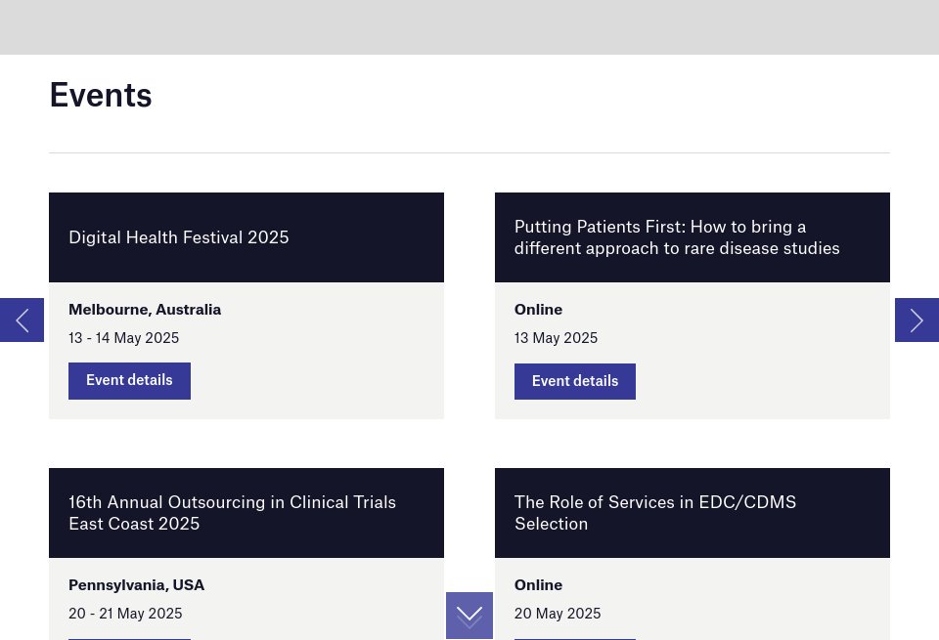The width and height of the screenshot is (939, 640).
Task: Open Event details for Digital Health Festival
Action: pos(129,380)
